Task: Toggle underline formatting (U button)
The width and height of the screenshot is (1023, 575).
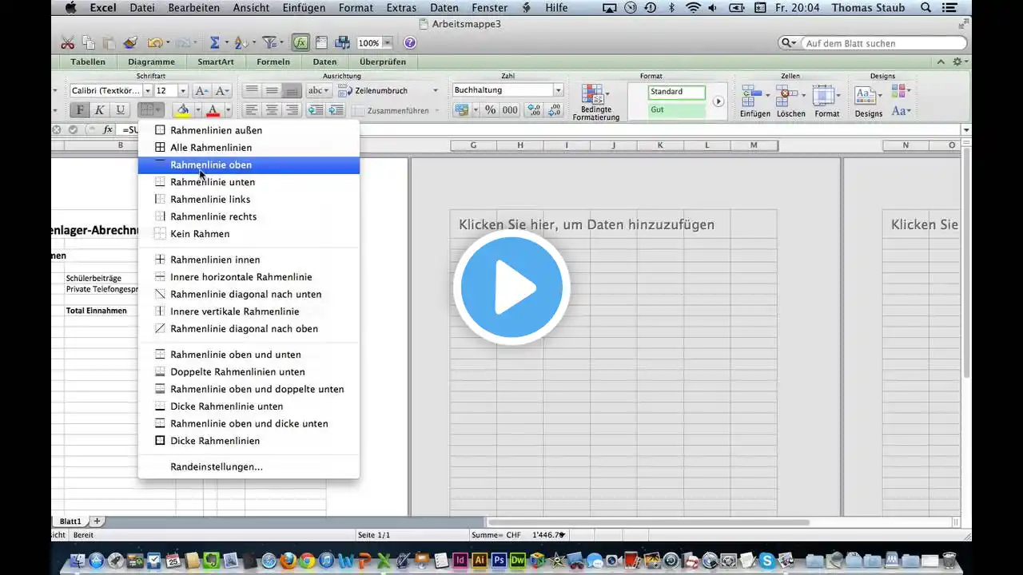Action: [x=121, y=110]
